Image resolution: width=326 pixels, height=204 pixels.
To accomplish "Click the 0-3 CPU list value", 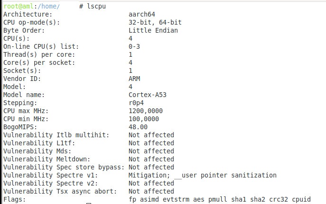I will point(134,46).
